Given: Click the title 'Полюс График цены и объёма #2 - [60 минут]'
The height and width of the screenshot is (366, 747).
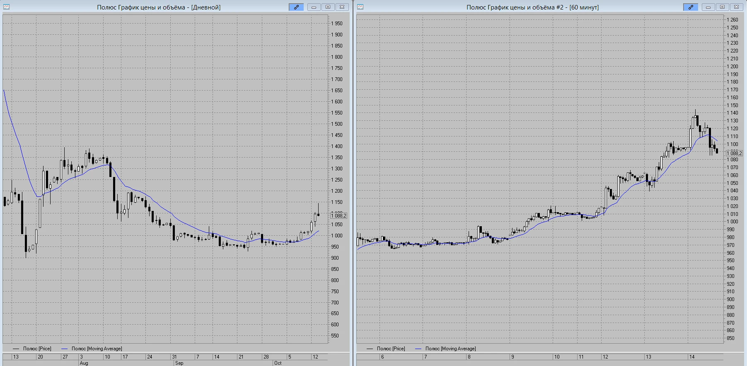Looking at the screenshot, I should pyautogui.click(x=532, y=7).
